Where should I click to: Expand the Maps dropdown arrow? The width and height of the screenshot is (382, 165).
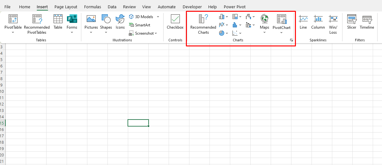[265, 32]
